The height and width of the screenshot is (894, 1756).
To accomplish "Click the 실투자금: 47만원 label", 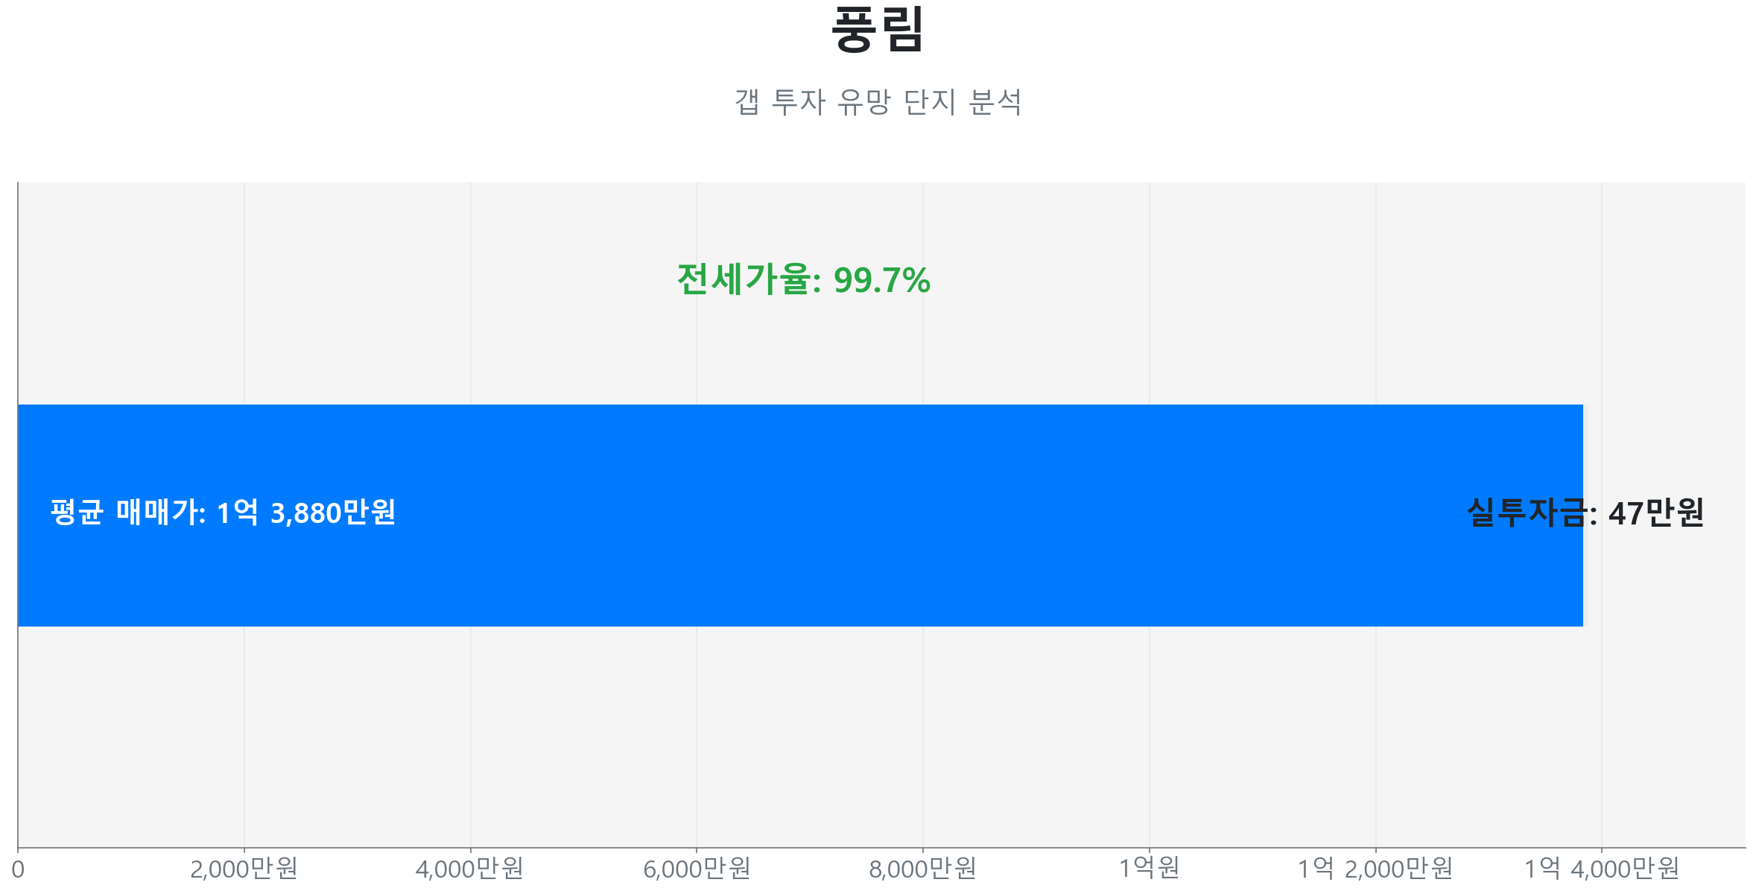I will (1585, 513).
